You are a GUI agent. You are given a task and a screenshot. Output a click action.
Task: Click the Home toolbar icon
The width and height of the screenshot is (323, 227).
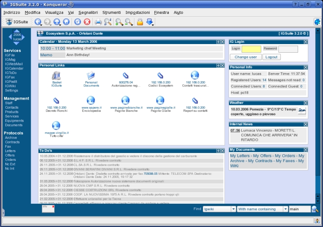pyautogui.click(x=66, y=22)
